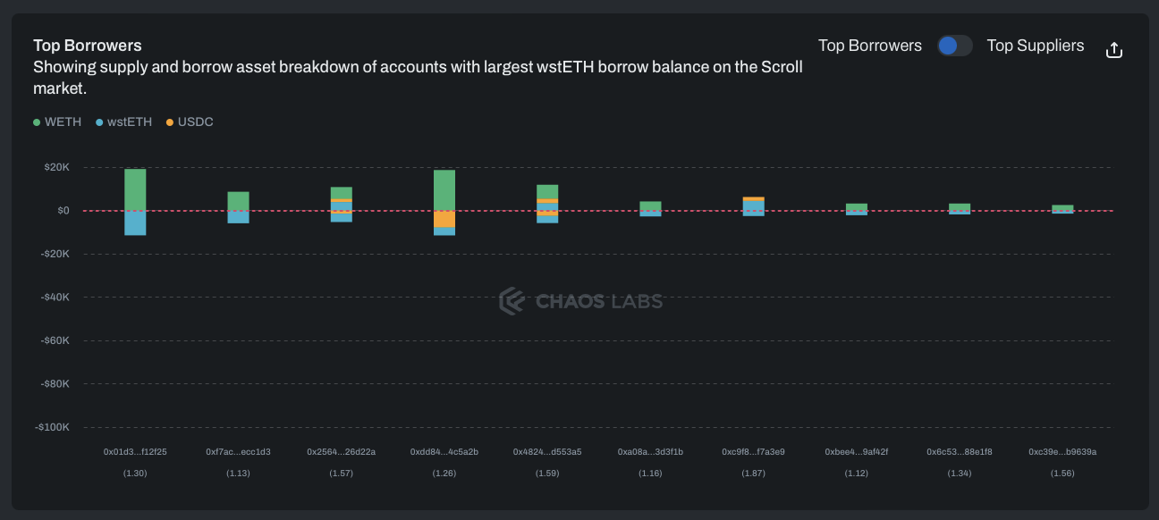Click orange USDC segment of 0xdd84...4c5a2b bar
Screen dimensions: 1159x520
[444, 219]
